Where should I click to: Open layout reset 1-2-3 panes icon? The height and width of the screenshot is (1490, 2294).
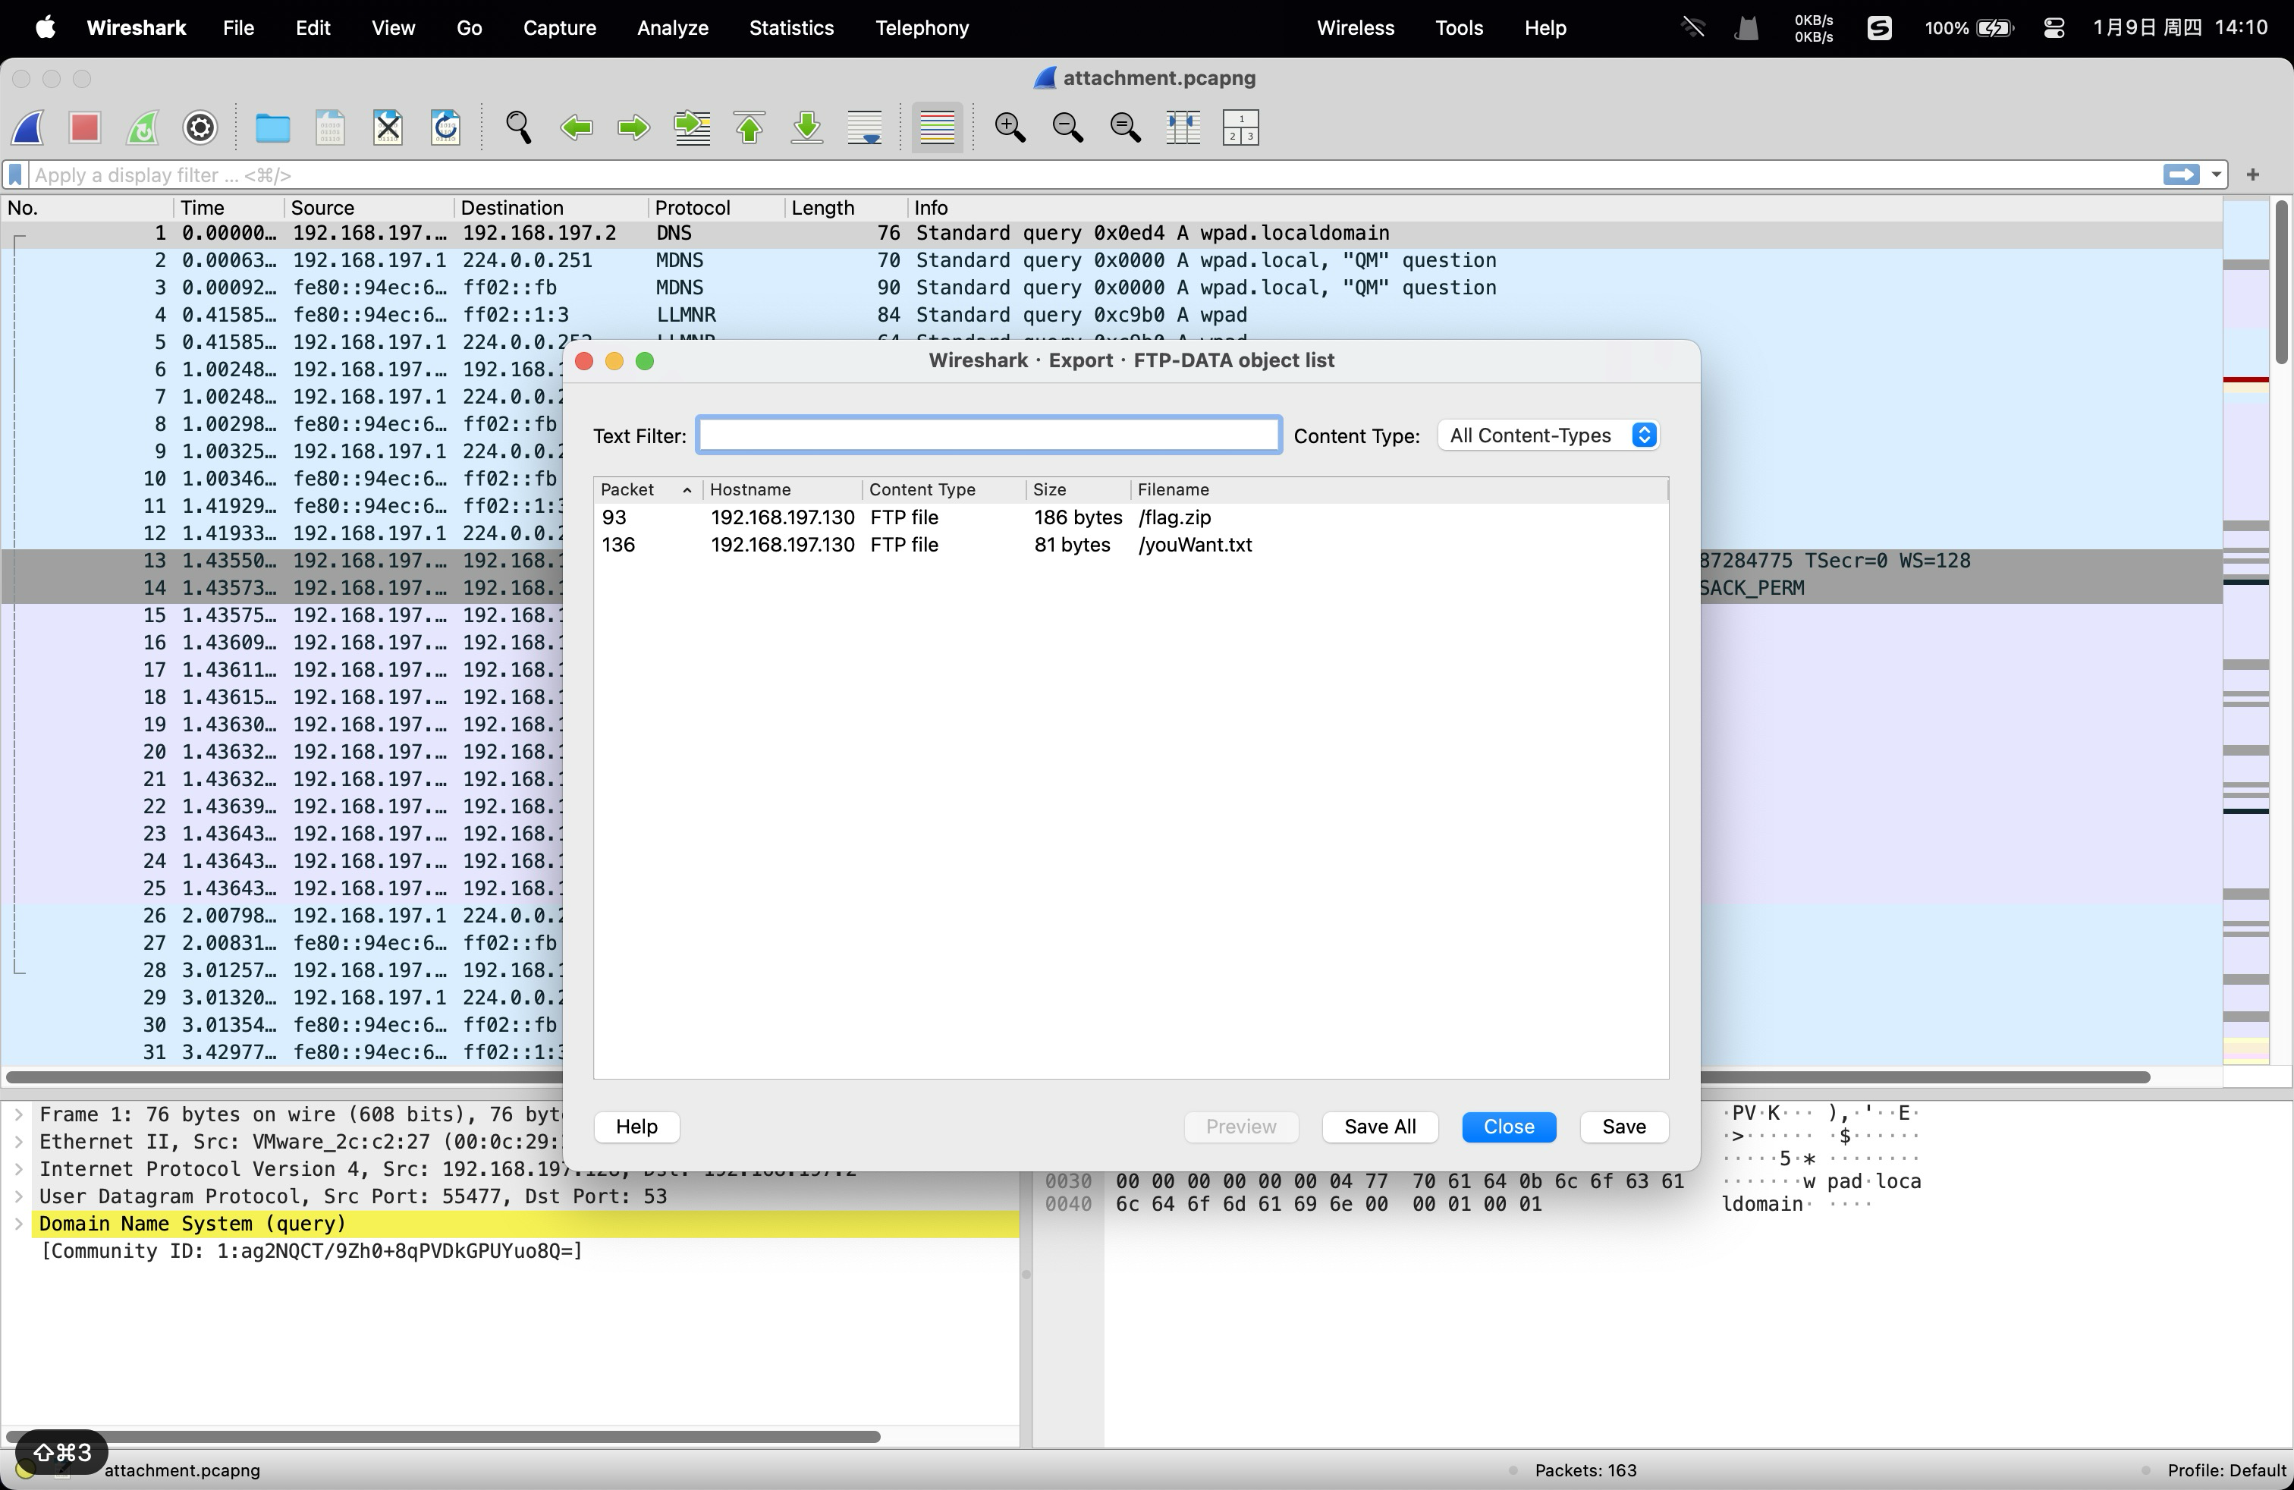pos(1240,127)
